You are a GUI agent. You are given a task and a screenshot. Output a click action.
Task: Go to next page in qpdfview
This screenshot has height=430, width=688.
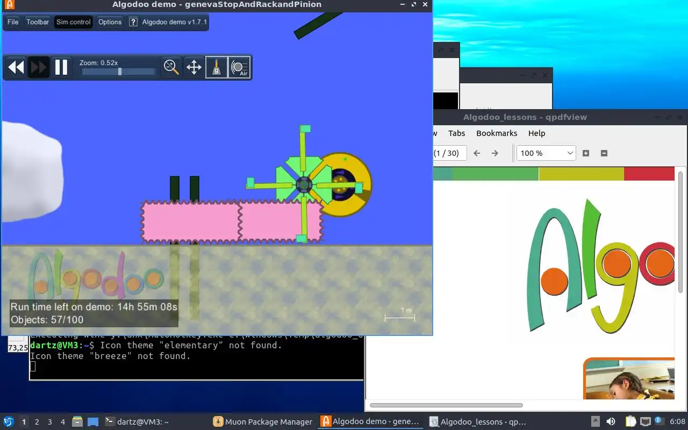coord(495,153)
